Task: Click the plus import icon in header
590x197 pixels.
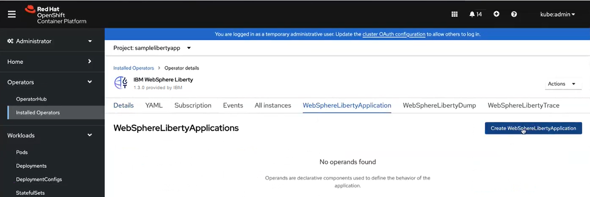Action: (497, 14)
